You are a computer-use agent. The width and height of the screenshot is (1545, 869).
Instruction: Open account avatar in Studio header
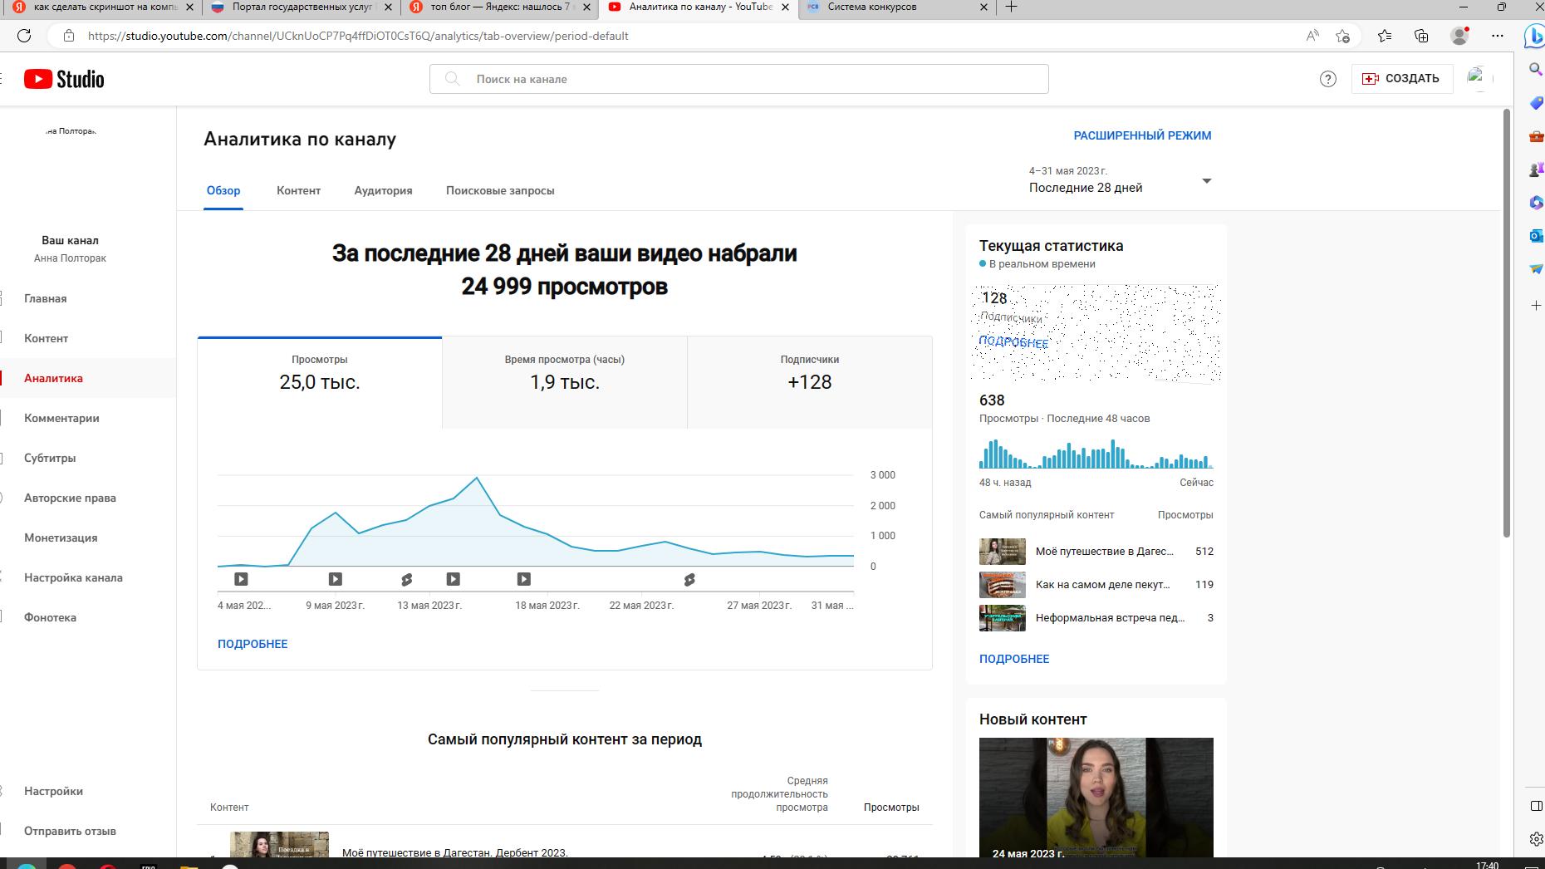click(x=1479, y=79)
